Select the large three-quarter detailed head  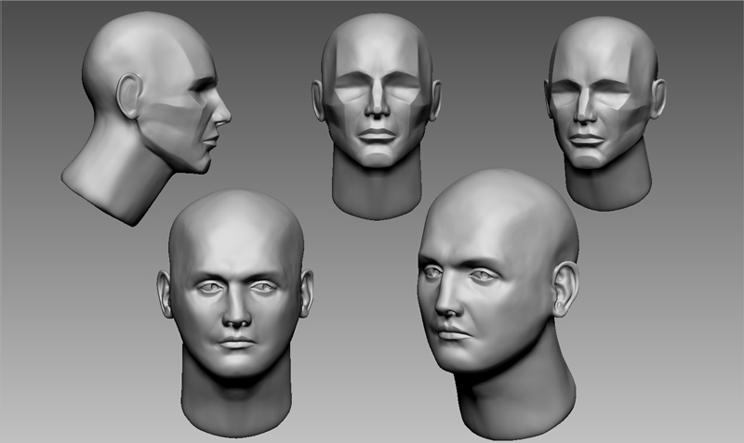[498, 304]
